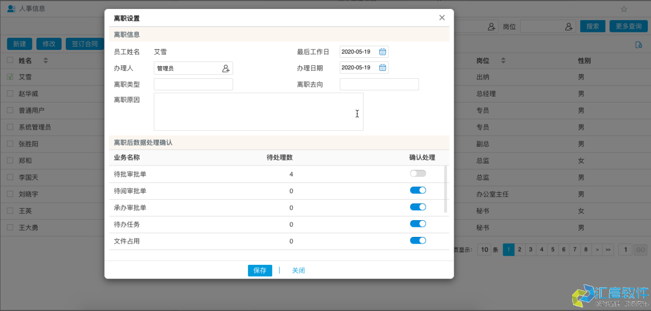The width and height of the screenshot is (651, 311).
Task: Click the sort arrows on the 姓名 column
Action: click(x=46, y=60)
